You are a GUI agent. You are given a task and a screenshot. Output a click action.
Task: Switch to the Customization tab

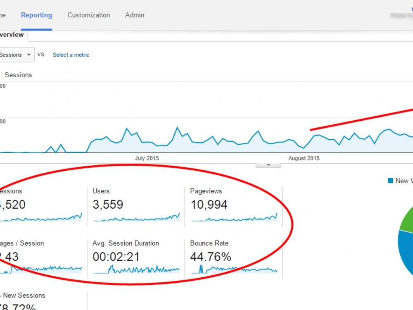point(88,15)
